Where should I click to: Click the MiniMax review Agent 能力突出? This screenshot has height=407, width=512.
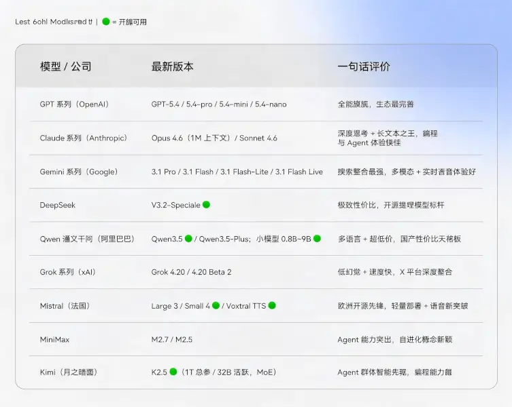(395, 340)
